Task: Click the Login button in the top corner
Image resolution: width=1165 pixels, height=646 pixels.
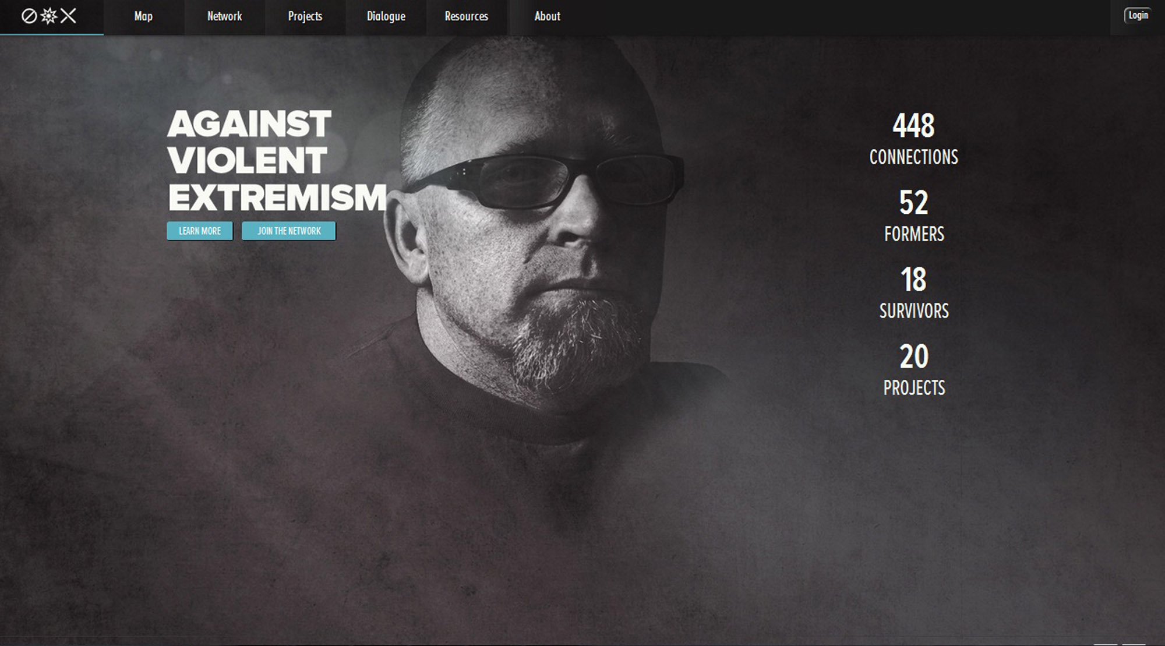Action: coord(1138,16)
